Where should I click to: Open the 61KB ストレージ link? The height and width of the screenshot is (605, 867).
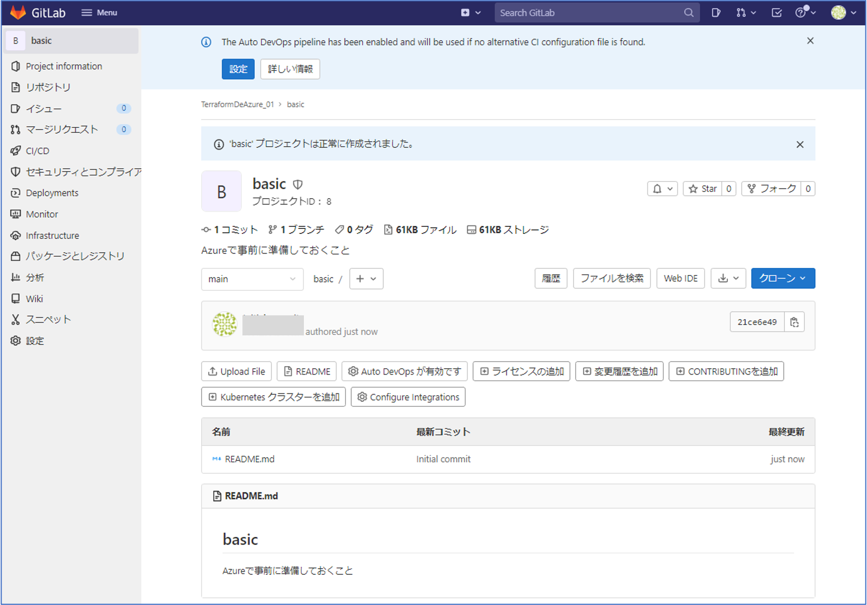(508, 230)
